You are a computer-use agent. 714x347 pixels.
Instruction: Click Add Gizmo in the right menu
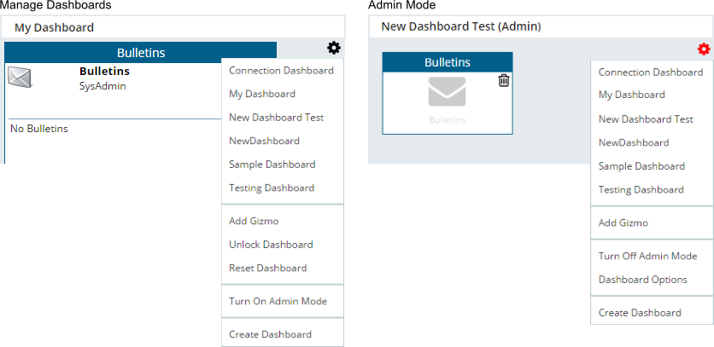pos(623,223)
